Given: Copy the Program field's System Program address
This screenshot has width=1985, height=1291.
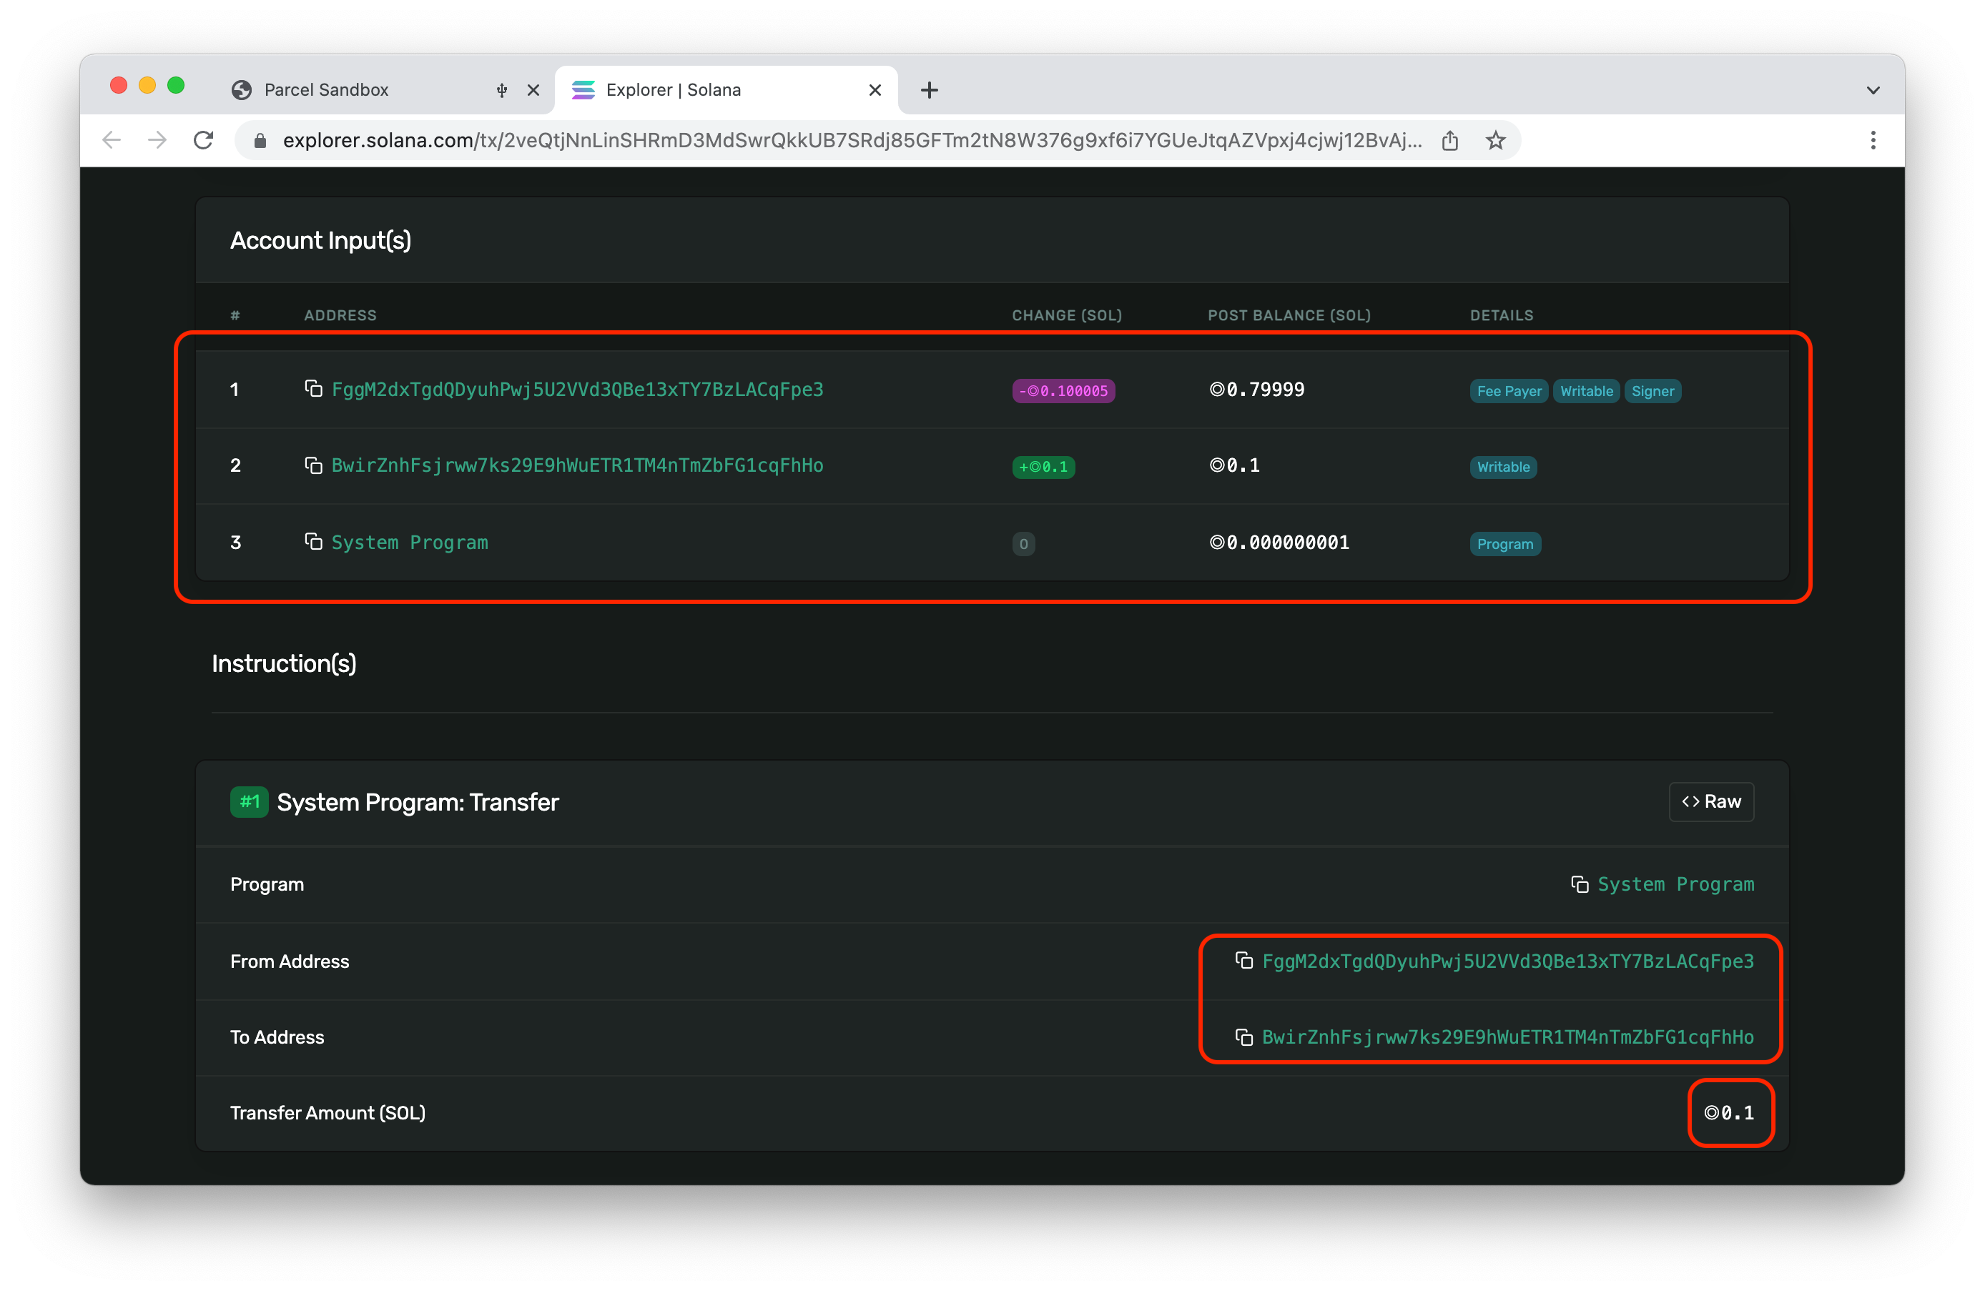Looking at the screenshot, I should (1579, 884).
